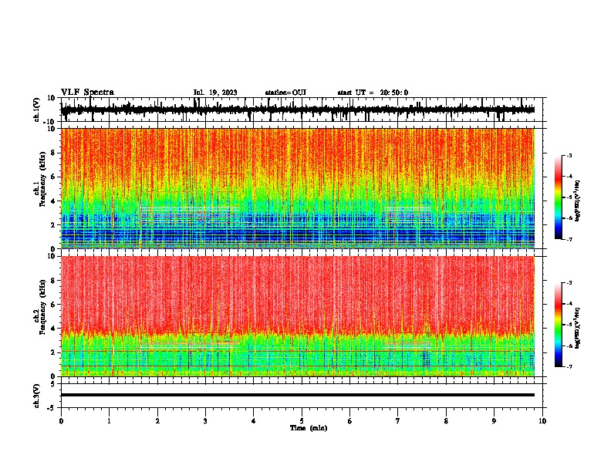
Task: Click inside the ch.1 frequency spectrogram
Action: click(x=298, y=188)
